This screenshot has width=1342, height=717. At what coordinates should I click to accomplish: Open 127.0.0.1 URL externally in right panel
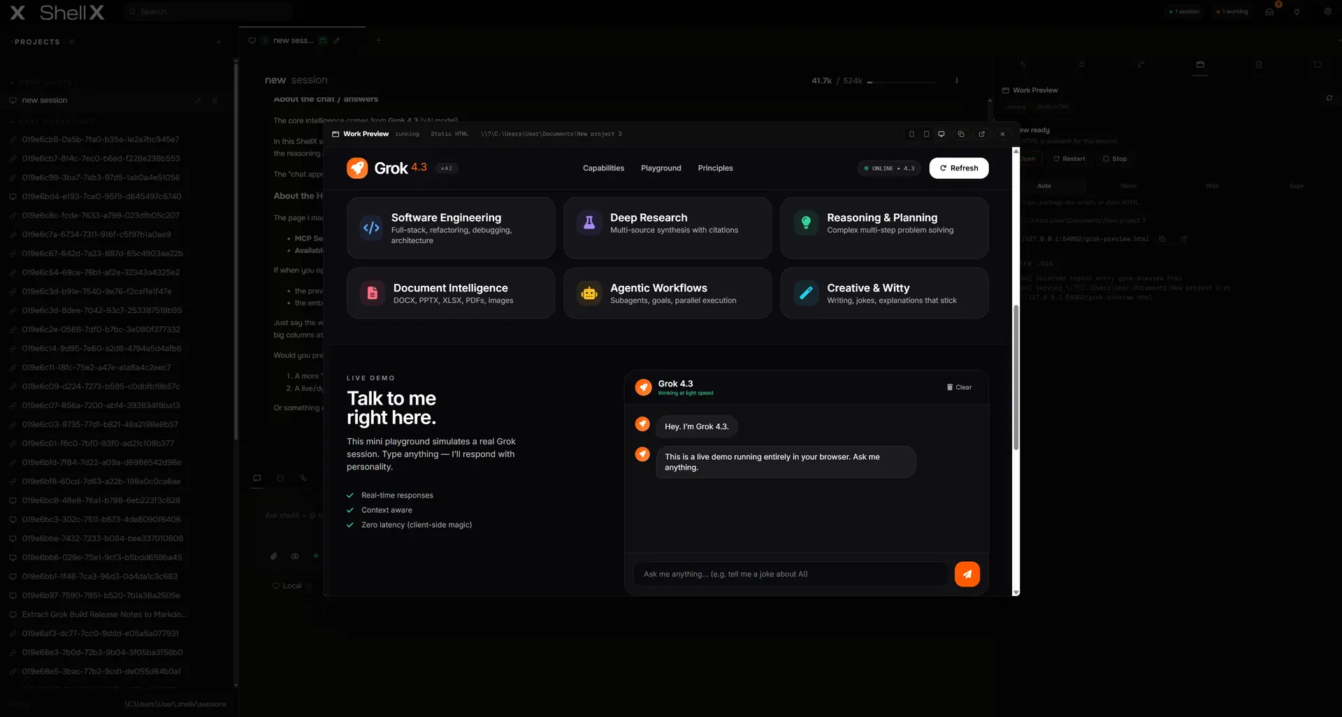[x=1183, y=239]
